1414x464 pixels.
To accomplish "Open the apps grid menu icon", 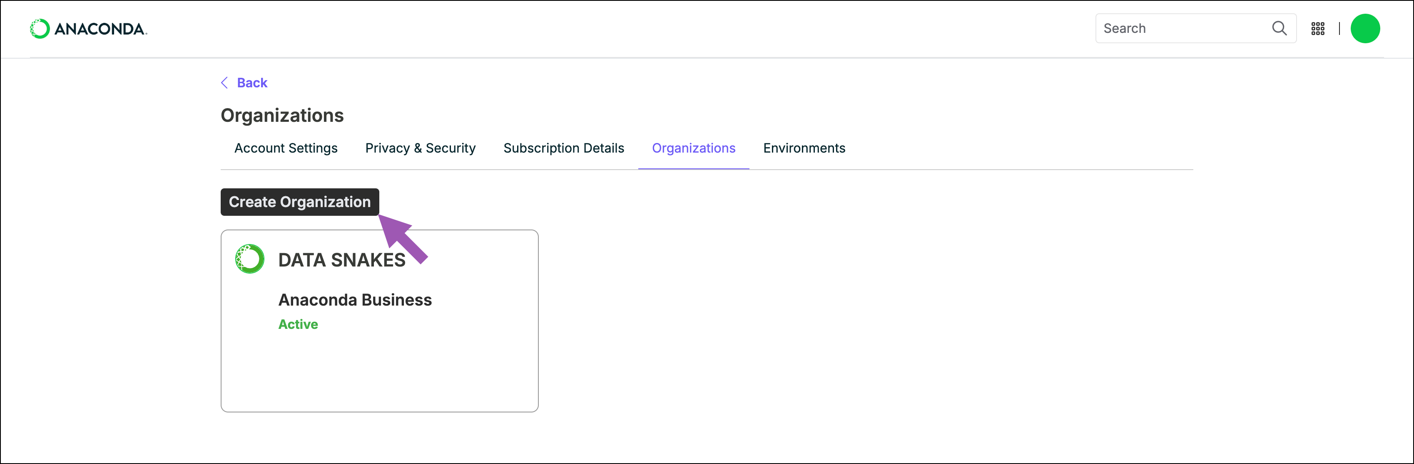I will coord(1318,29).
